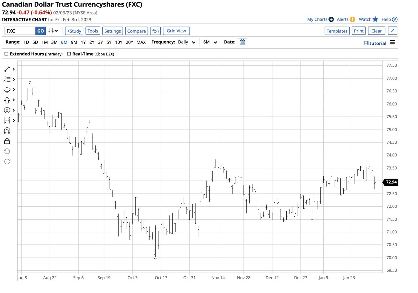This screenshot has height=293, width=418.
Task: Open the tutorial link
Action: [375, 43]
